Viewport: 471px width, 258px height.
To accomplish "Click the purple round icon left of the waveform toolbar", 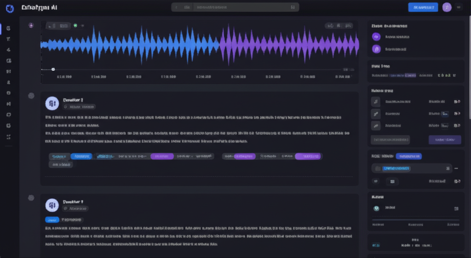I will 31,26.
